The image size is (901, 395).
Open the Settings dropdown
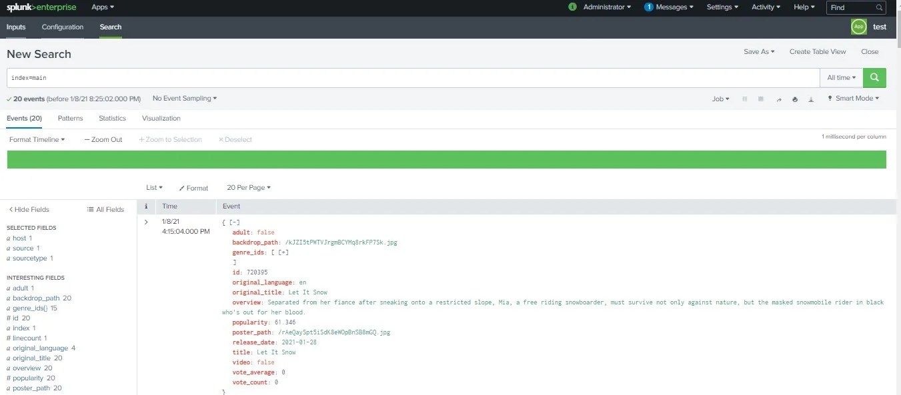pyautogui.click(x=722, y=7)
